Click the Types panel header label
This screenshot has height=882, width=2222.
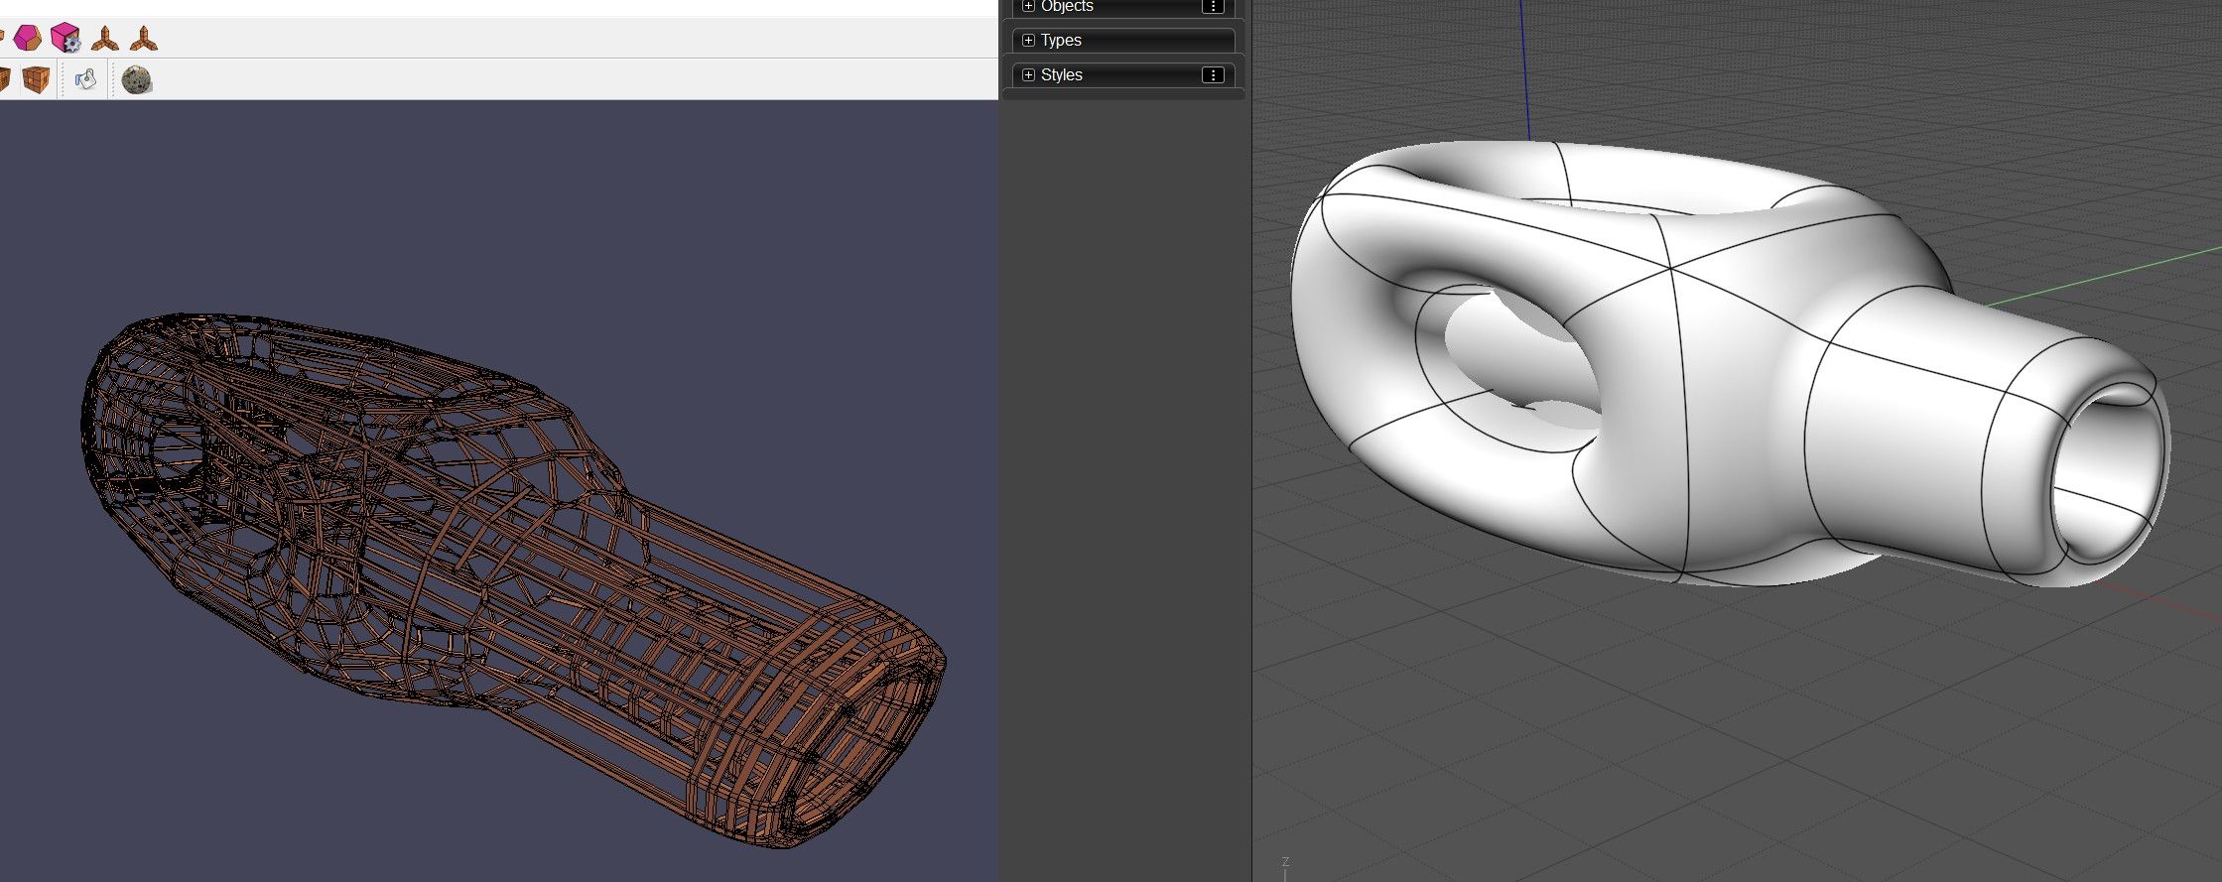1061,41
